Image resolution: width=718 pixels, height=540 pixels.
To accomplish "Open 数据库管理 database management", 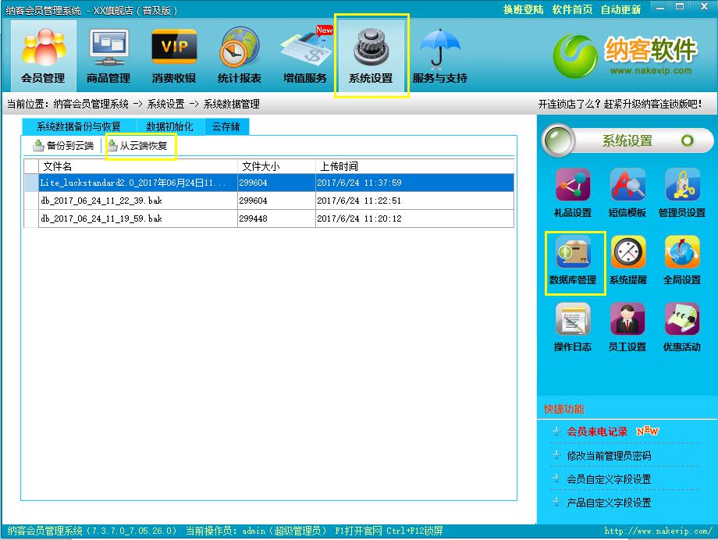I will (572, 260).
